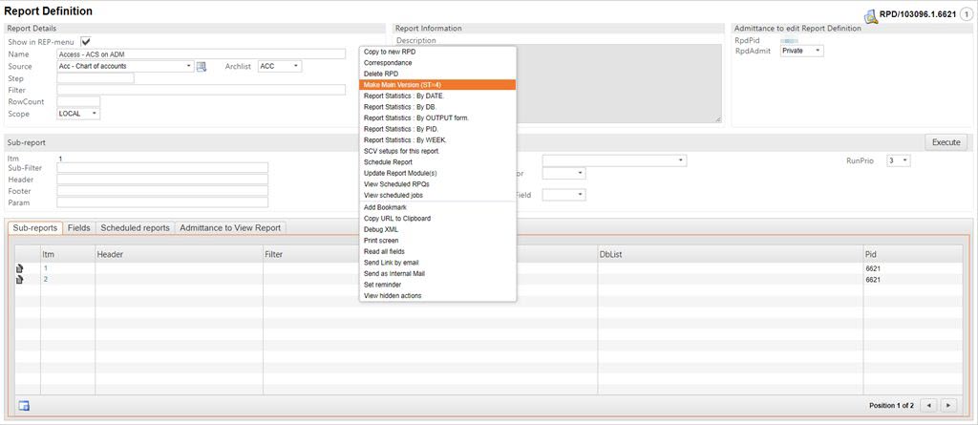The width and height of the screenshot is (978, 425).
Task: Open the RunPrio dropdown
Action: click(x=898, y=160)
